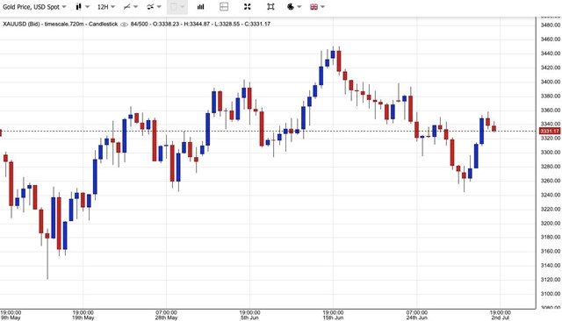
Task: Enter fullscreen with the expand arrows icon
Action: 248,7
